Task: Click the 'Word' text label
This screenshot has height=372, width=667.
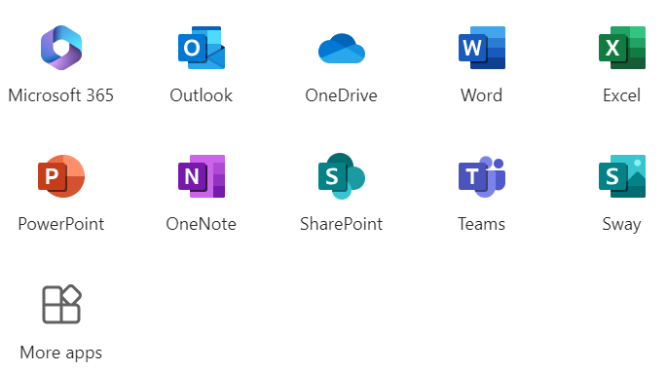Action: [482, 95]
